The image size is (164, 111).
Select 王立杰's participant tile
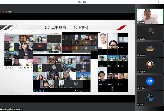coord(150,33)
